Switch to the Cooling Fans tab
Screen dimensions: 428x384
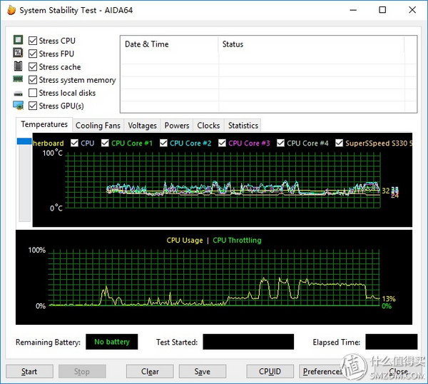tap(98, 126)
